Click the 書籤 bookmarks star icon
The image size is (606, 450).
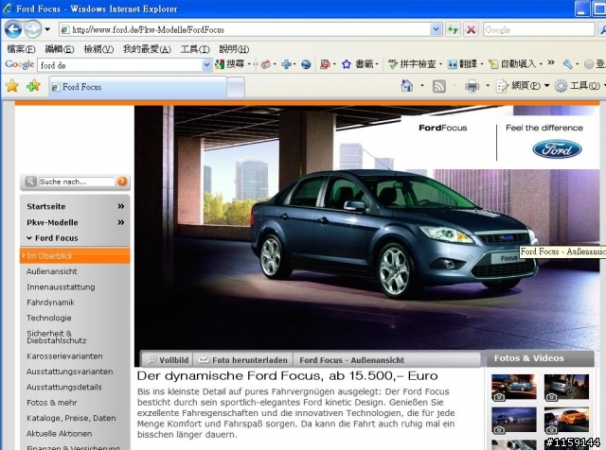click(347, 64)
